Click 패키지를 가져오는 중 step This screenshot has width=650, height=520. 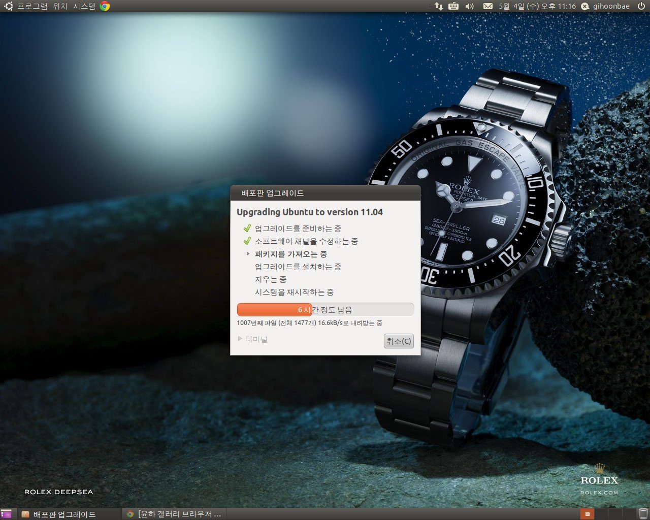291,254
